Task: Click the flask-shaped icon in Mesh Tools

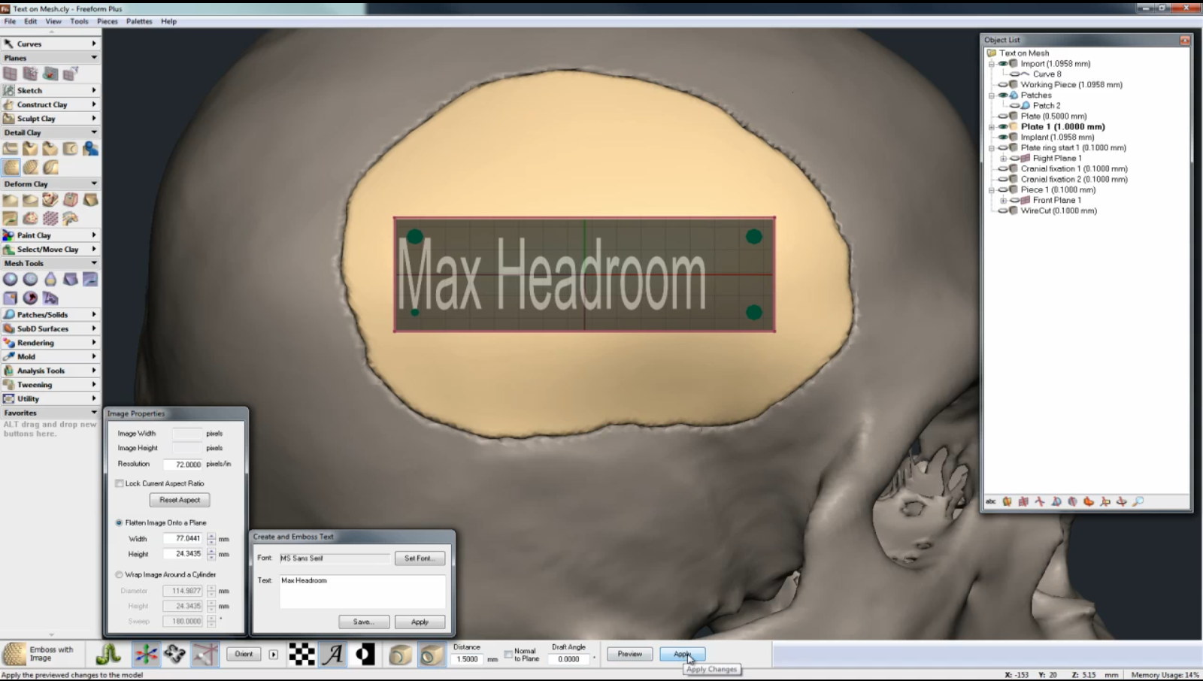Action: click(50, 279)
